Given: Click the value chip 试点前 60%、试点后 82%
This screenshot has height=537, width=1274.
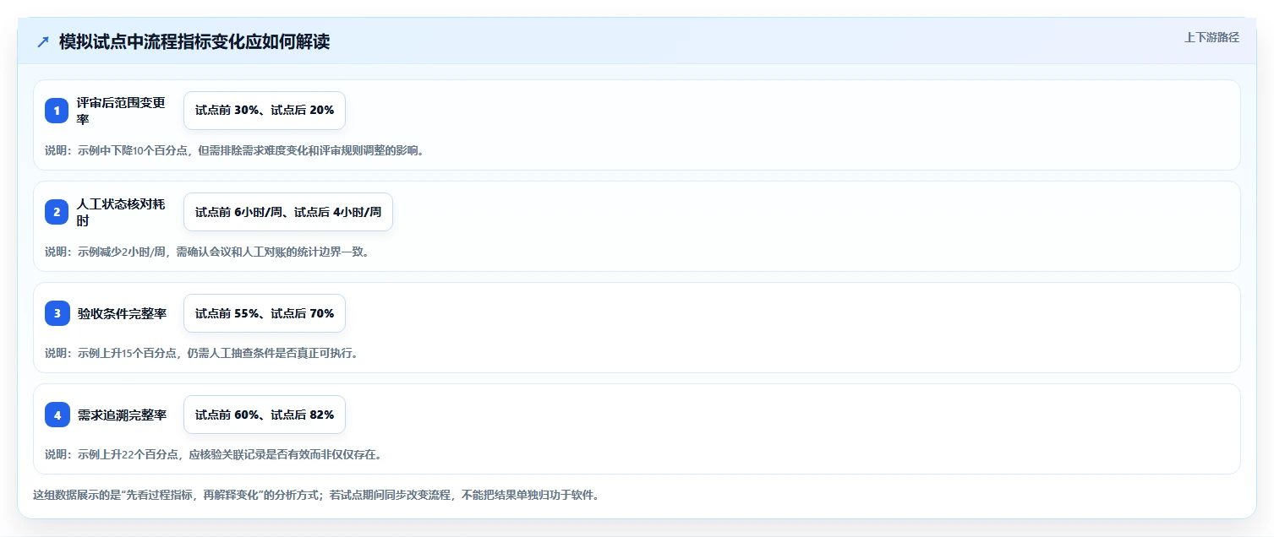Looking at the screenshot, I should 265,415.
